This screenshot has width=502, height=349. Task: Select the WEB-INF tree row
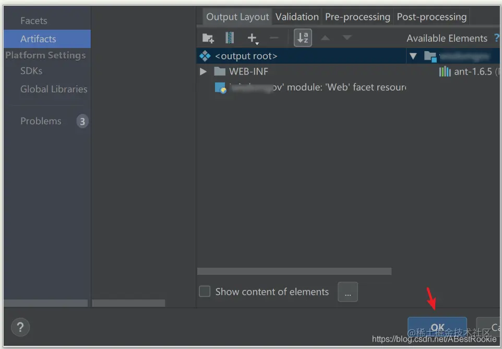click(301, 71)
